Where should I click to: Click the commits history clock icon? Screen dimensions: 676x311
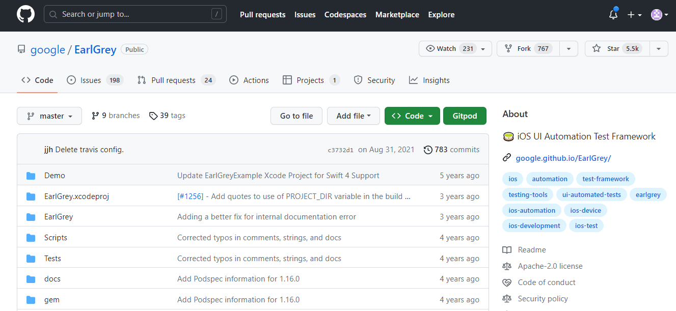point(428,150)
